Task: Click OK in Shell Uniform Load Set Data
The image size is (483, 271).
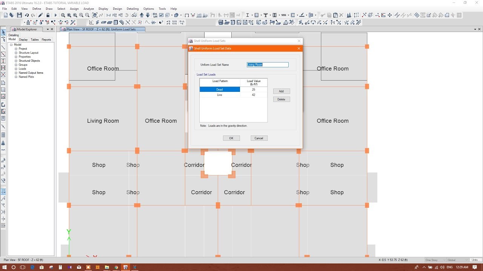Action: point(231,138)
